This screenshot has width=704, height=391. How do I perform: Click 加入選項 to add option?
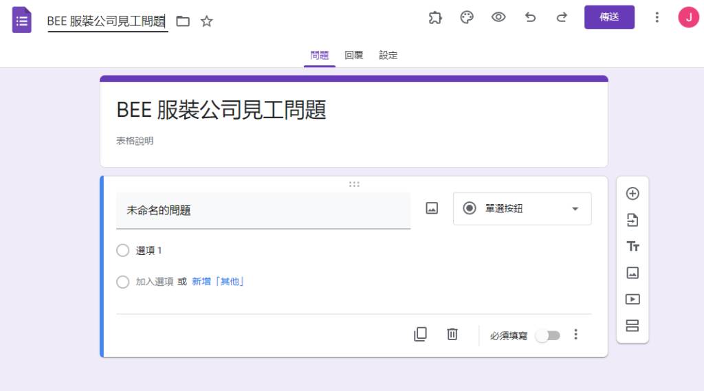pyautogui.click(x=155, y=282)
